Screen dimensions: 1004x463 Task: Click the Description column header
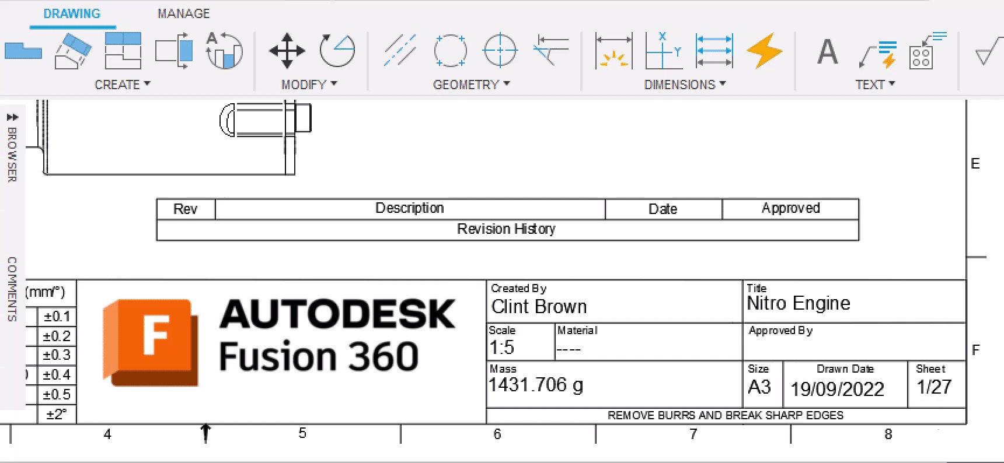click(410, 208)
